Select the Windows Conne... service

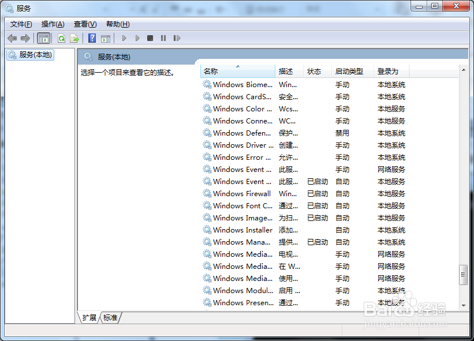pyautogui.click(x=242, y=121)
